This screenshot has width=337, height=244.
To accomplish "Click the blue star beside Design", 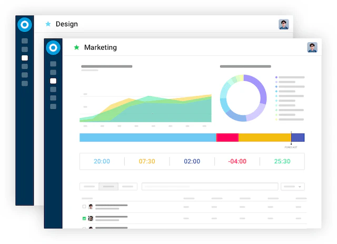I will pos(48,24).
